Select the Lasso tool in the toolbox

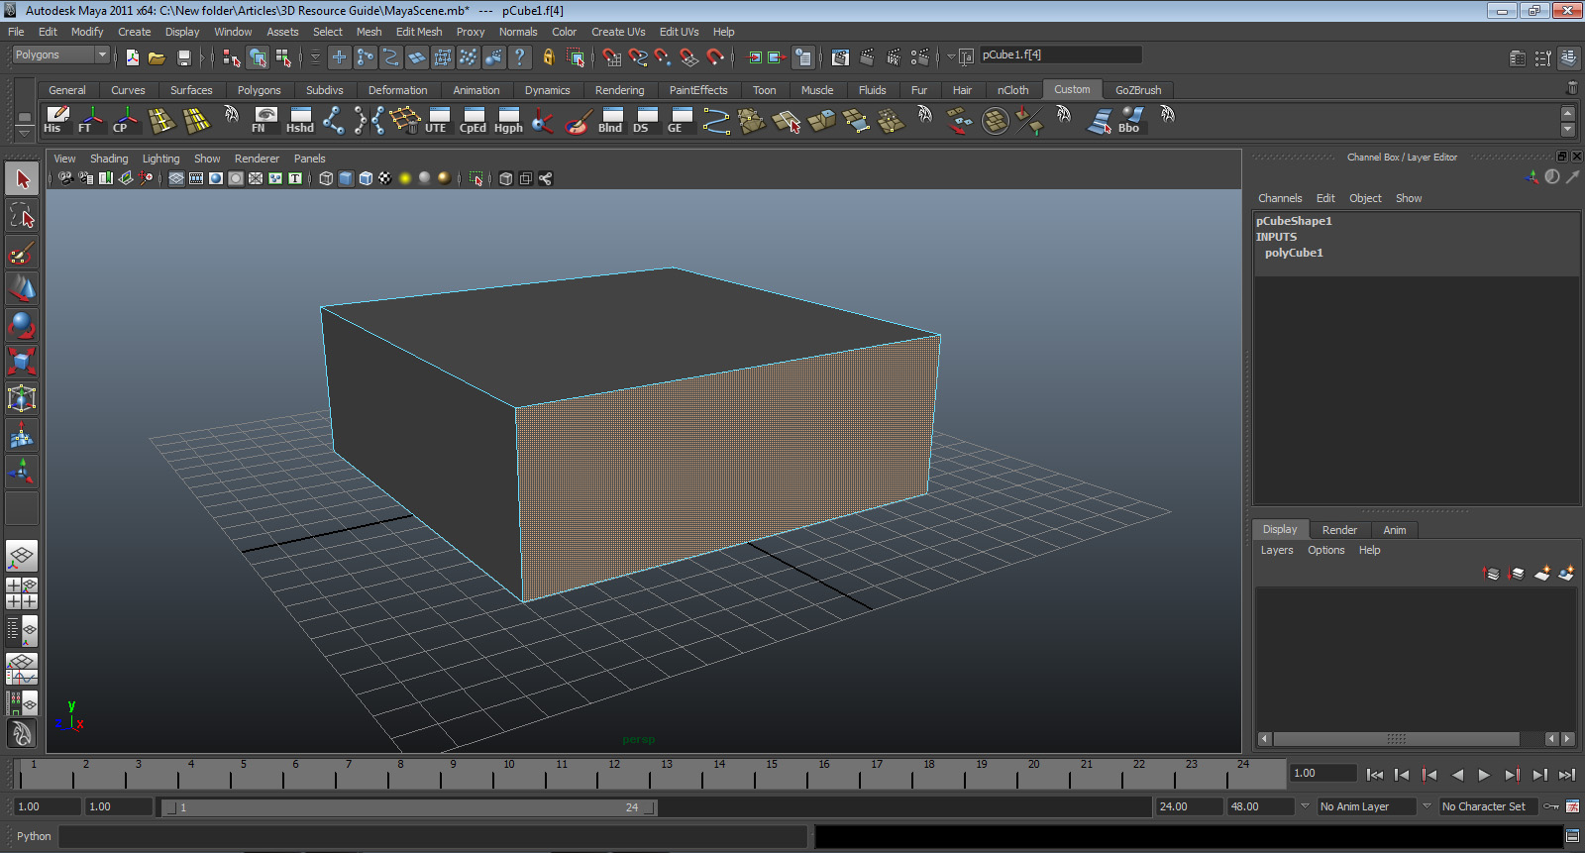(22, 216)
